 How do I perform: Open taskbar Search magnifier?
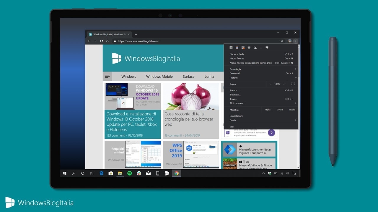coord(74,173)
